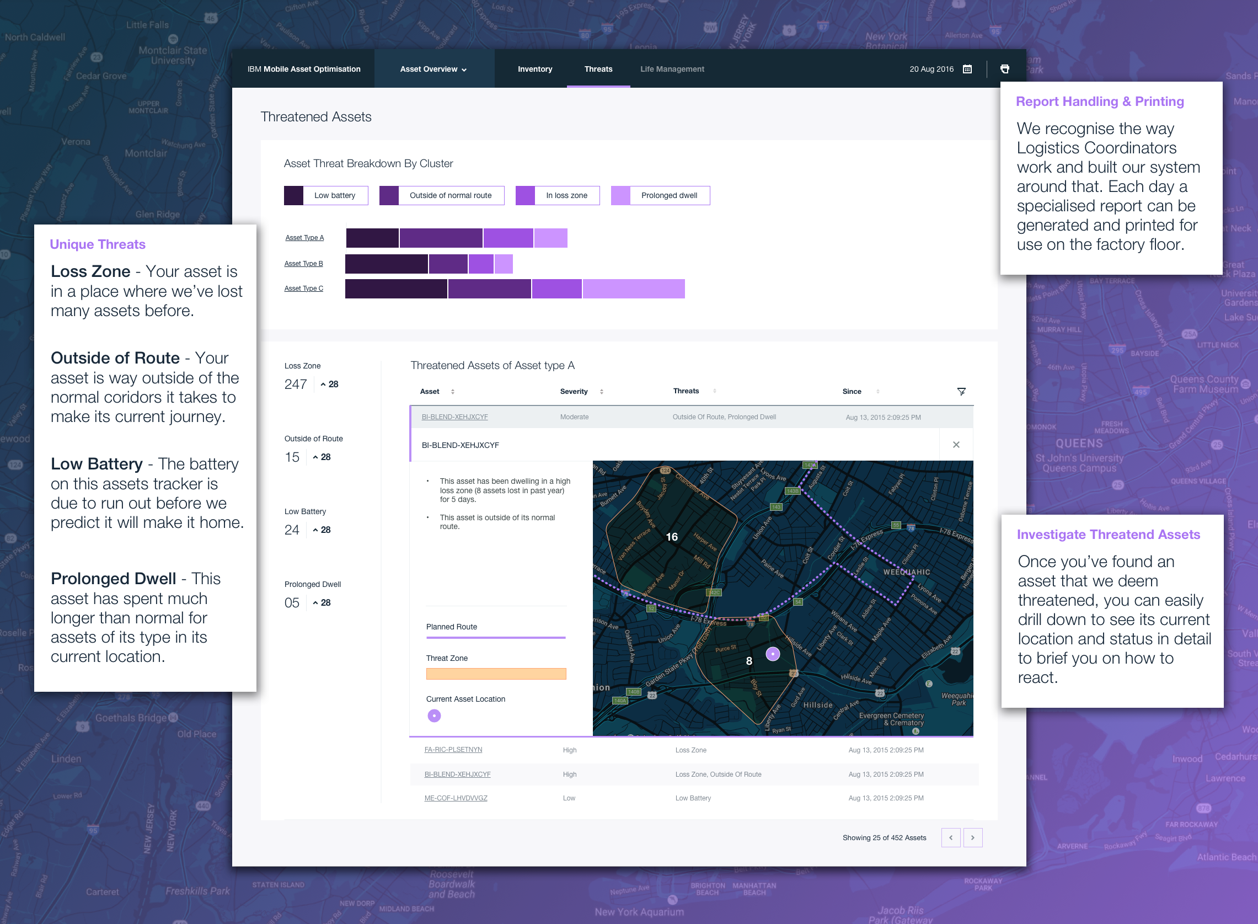Open the Asset Overview dropdown
1258x924 pixels.
pos(434,69)
